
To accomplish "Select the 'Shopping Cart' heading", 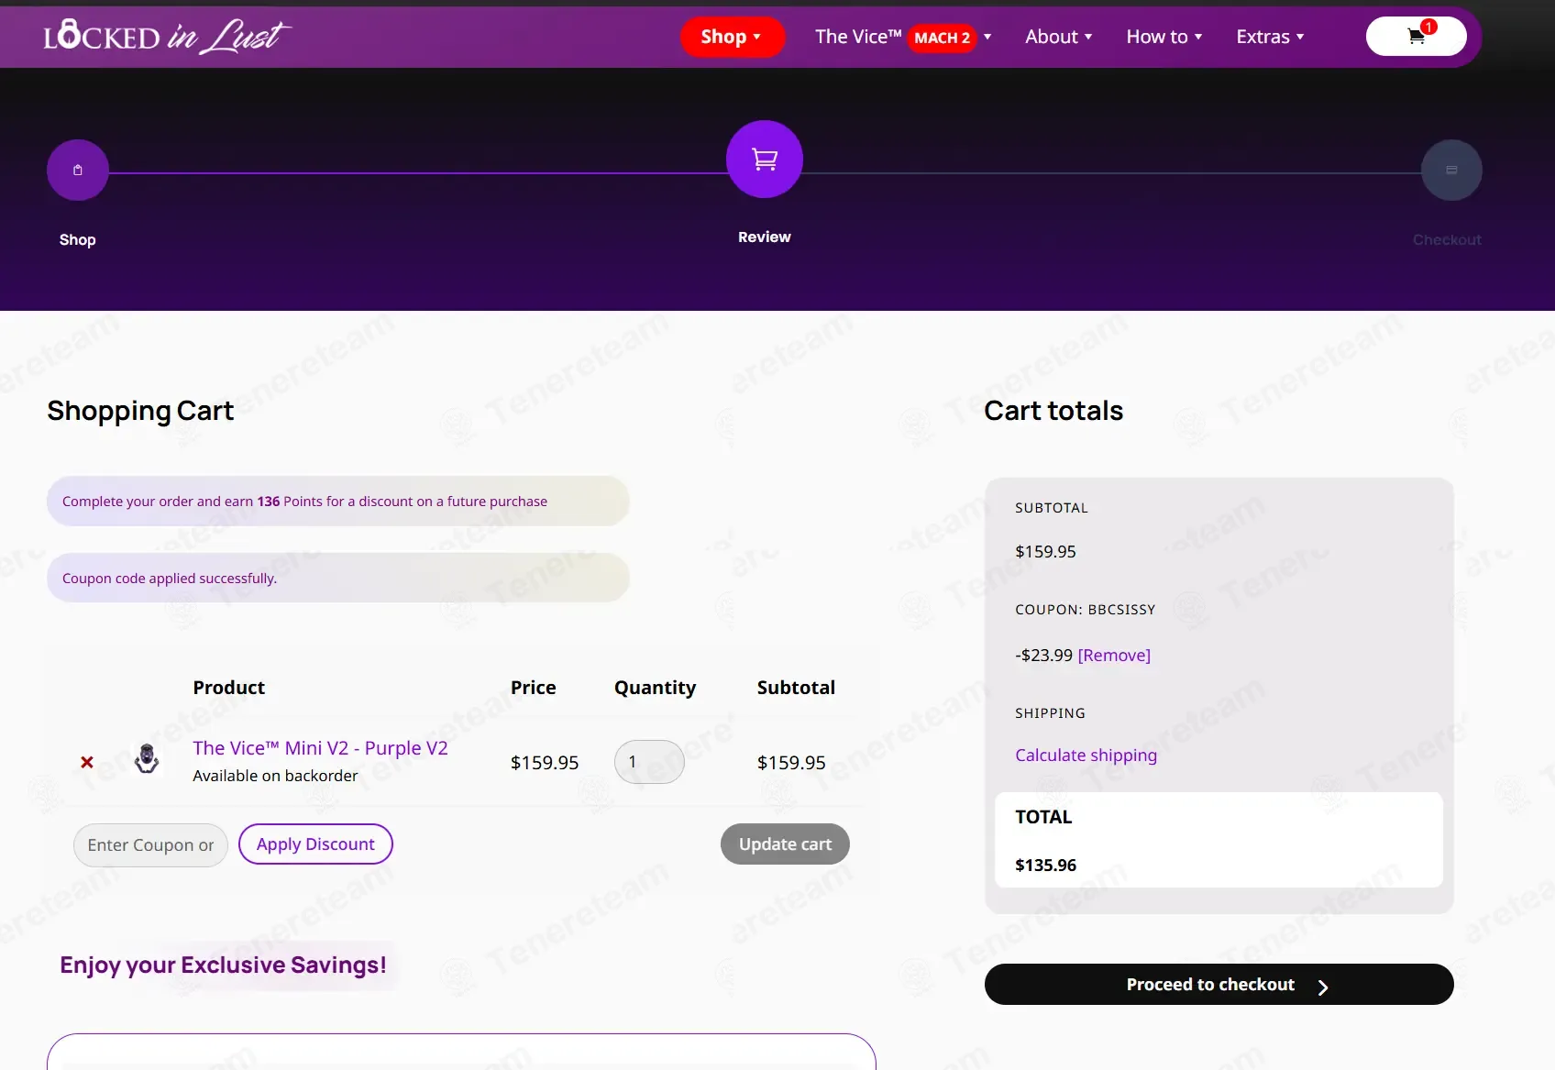I will pos(140,411).
